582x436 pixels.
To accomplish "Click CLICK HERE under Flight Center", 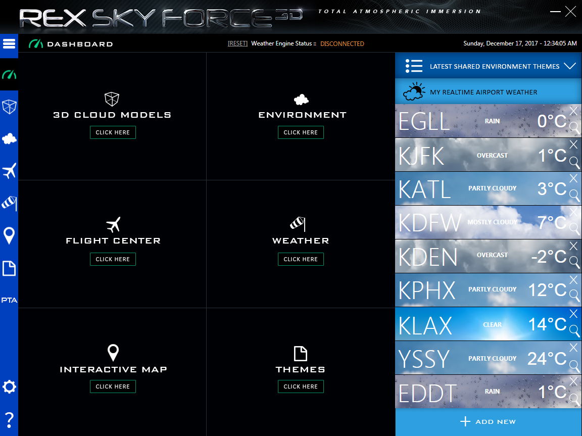I will (x=113, y=259).
